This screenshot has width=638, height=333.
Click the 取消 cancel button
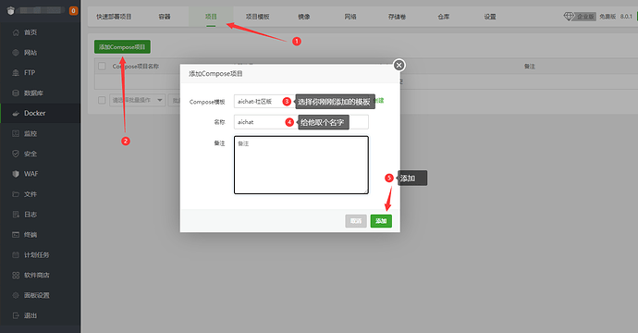click(356, 221)
